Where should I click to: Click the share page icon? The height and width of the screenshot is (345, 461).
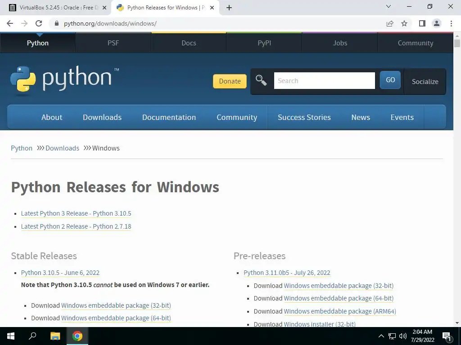pos(390,23)
